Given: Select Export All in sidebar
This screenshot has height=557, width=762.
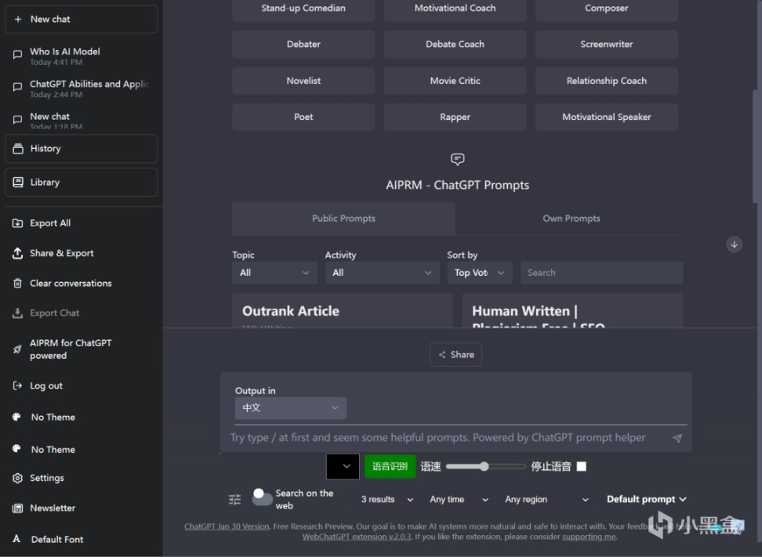Looking at the screenshot, I should click(x=50, y=223).
